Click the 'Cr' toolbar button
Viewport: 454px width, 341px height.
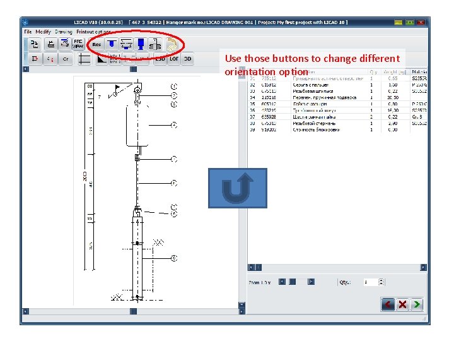pyautogui.click(x=66, y=59)
